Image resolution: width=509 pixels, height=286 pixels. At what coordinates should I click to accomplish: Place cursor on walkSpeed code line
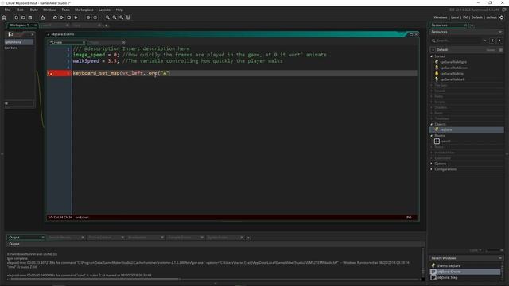(x=177, y=61)
